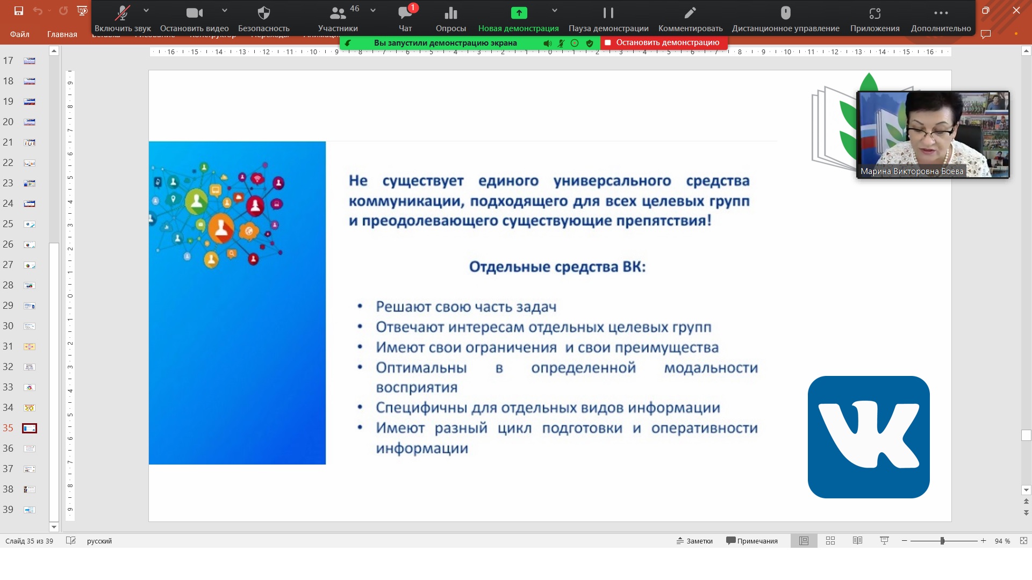Select slide 17 thumbnail
The image size is (1032, 580).
pyautogui.click(x=30, y=61)
